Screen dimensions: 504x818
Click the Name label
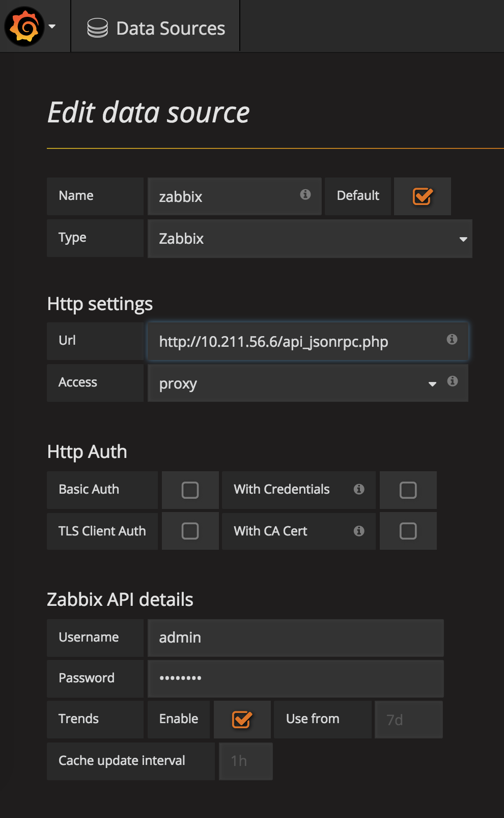[76, 195]
